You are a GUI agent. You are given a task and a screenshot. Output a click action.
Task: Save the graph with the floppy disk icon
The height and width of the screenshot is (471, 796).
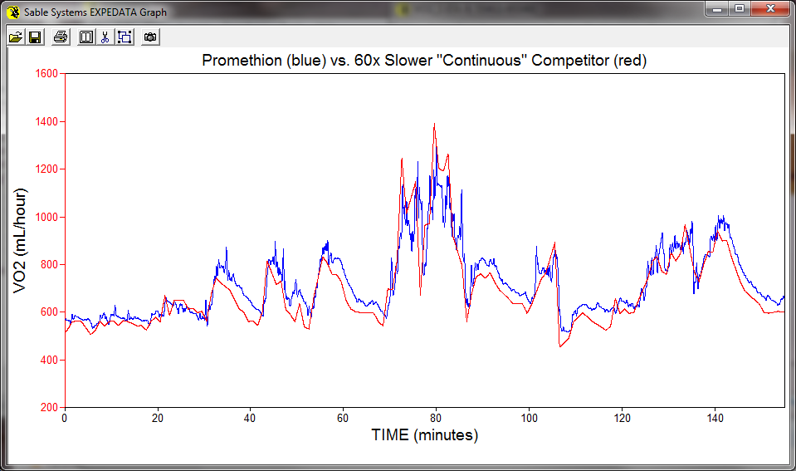click(35, 37)
